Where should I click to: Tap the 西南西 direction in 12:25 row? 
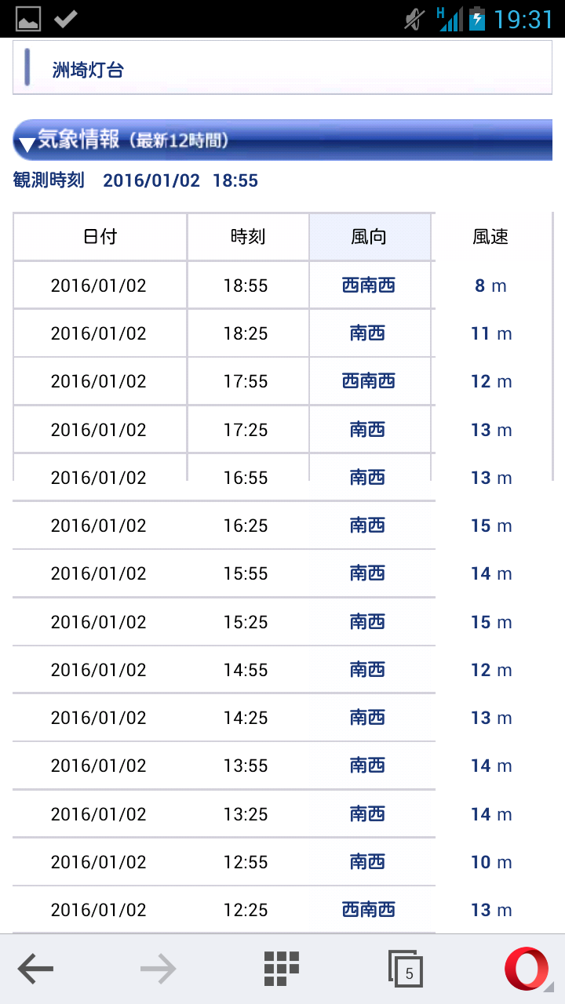pos(369,910)
